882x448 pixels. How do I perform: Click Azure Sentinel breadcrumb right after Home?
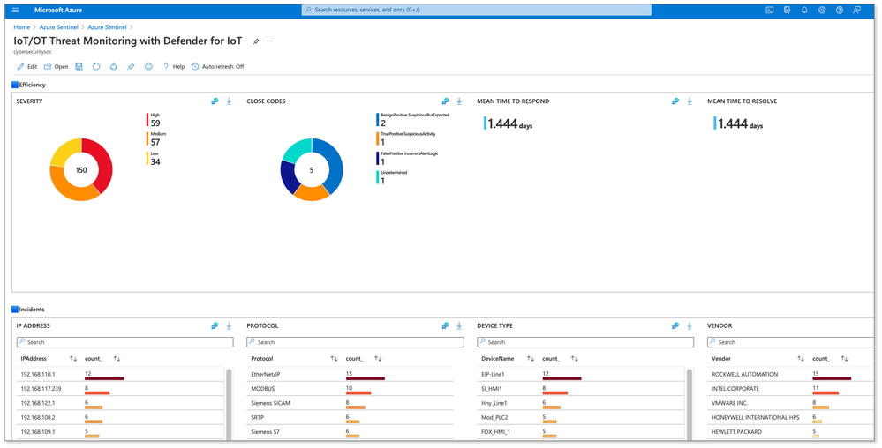click(x=59, y=27)
